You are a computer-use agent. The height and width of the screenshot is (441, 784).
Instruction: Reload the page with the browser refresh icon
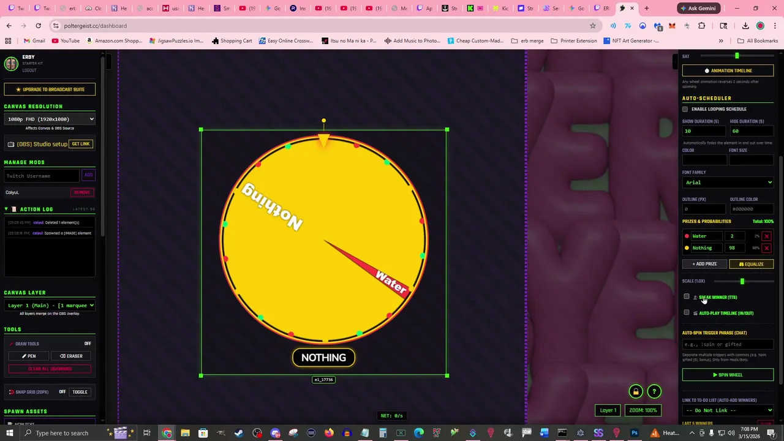pos(38,26)
